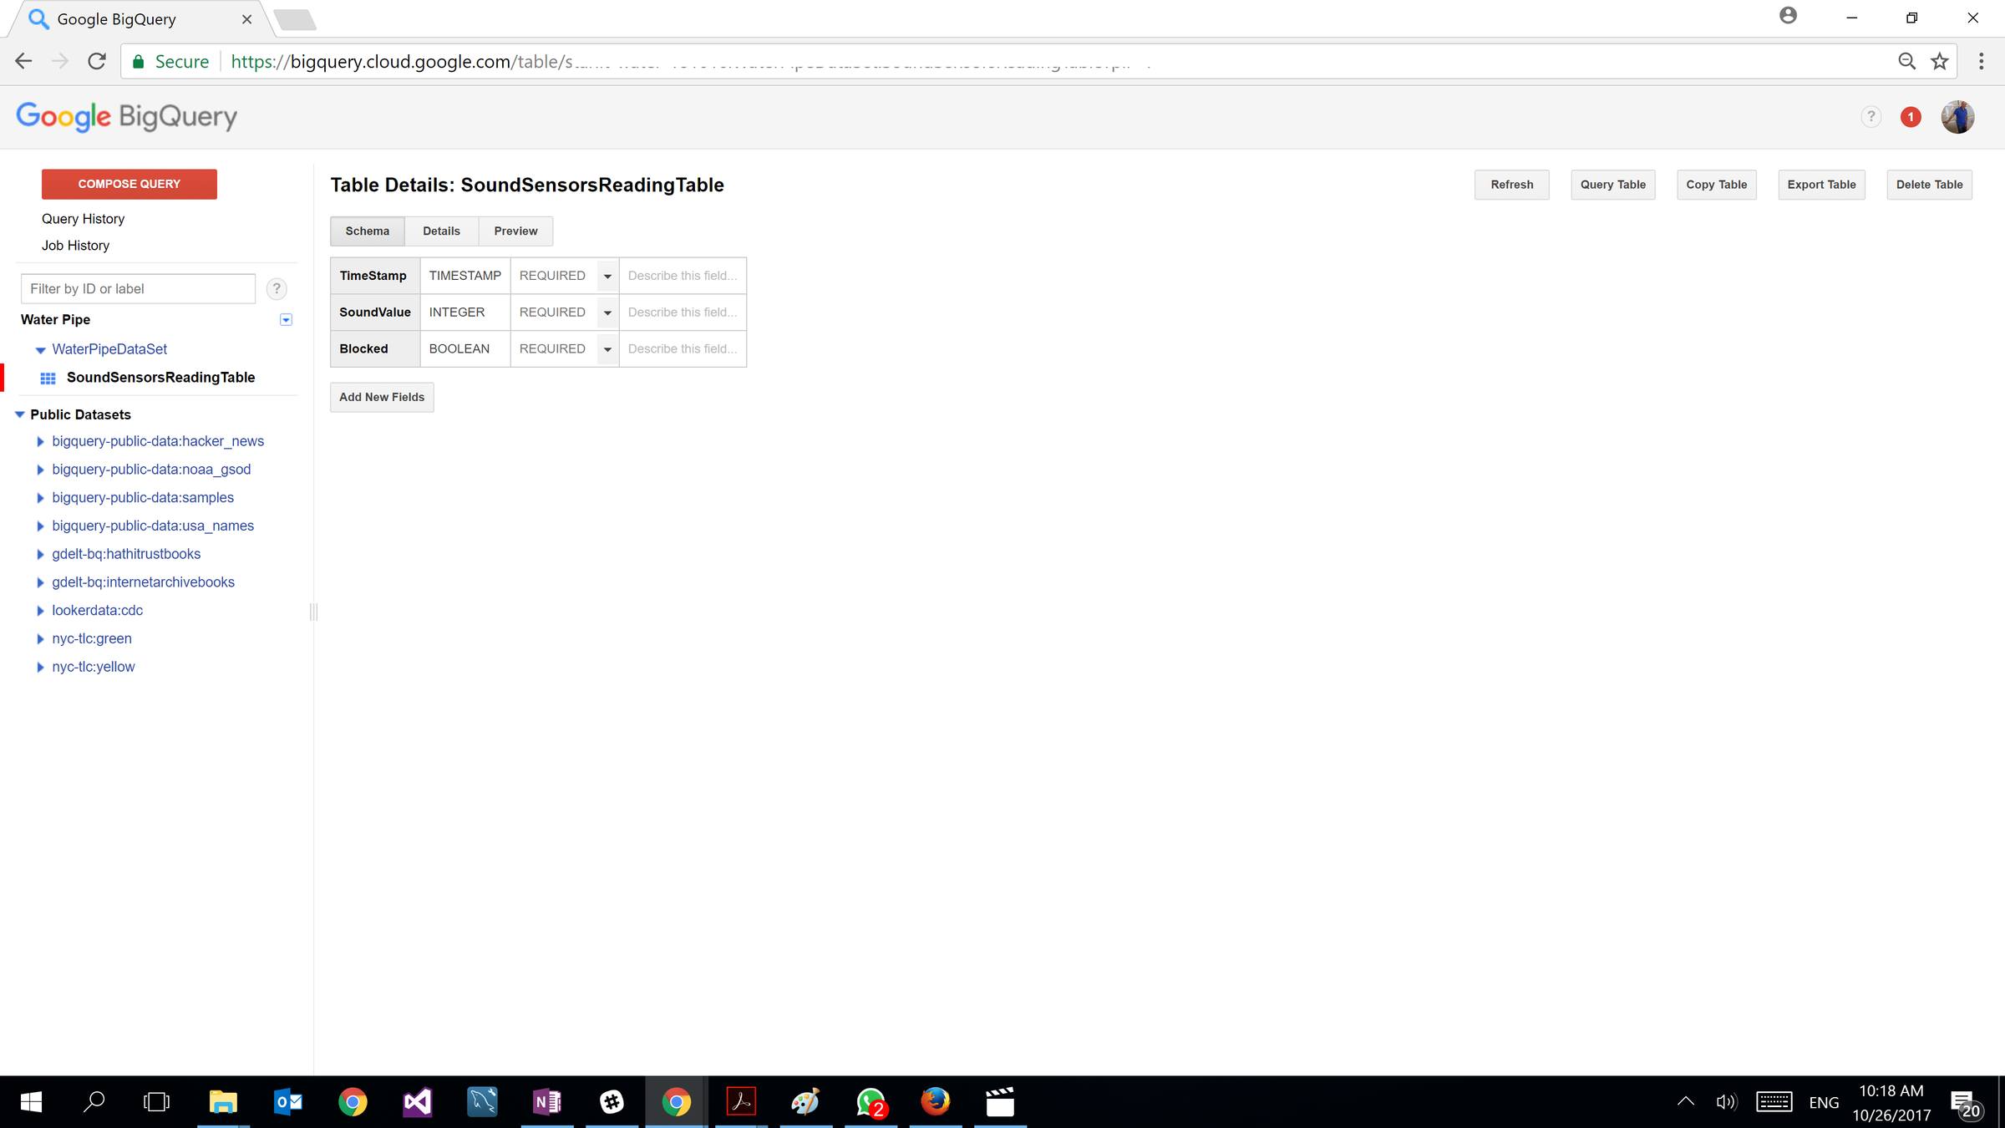Open the bigquery-public-data:usa_names dataset link
This screenshot has height=1128, width=2005.
(x=153, y=526)
